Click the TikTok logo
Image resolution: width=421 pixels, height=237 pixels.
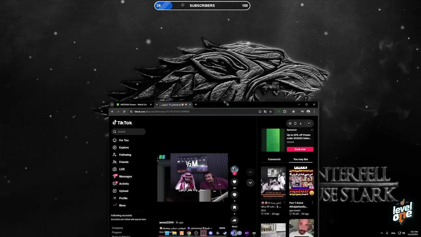coord(122,122)
